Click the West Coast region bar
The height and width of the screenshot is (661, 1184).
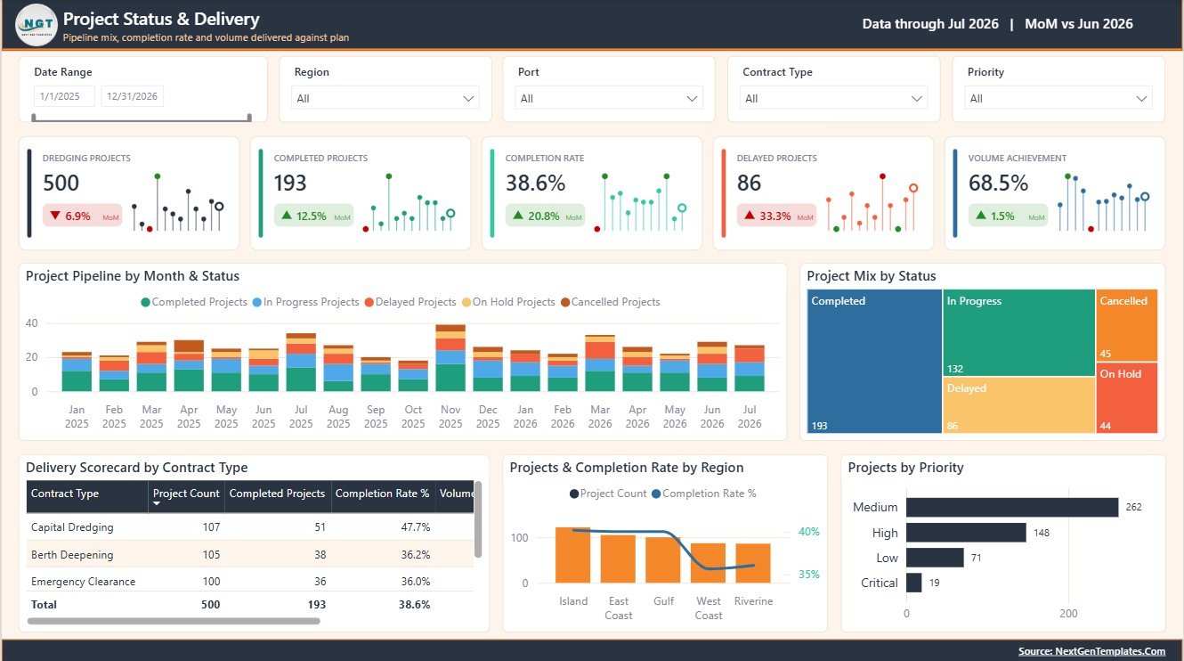[708, 563]
